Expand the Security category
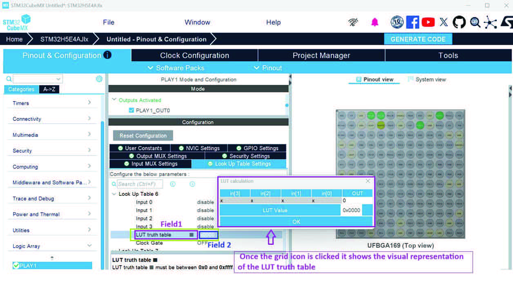The height and width of the screenshot is (306, 513). 89,151
